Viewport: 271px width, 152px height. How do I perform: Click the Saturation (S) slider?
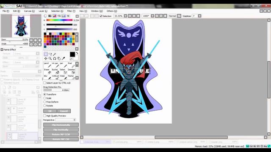(x=59, y=24)
